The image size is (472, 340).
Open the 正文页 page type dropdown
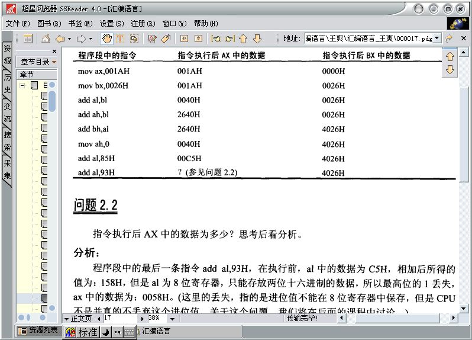click(66, 318)
